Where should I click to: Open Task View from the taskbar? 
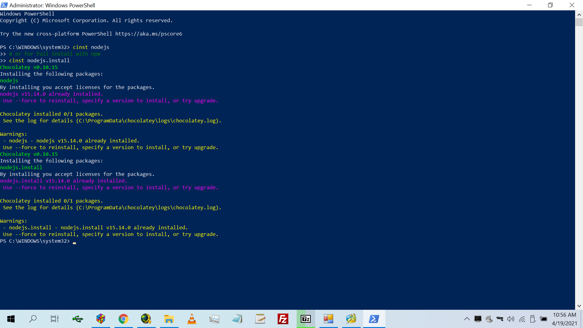[x=55, y=319]
